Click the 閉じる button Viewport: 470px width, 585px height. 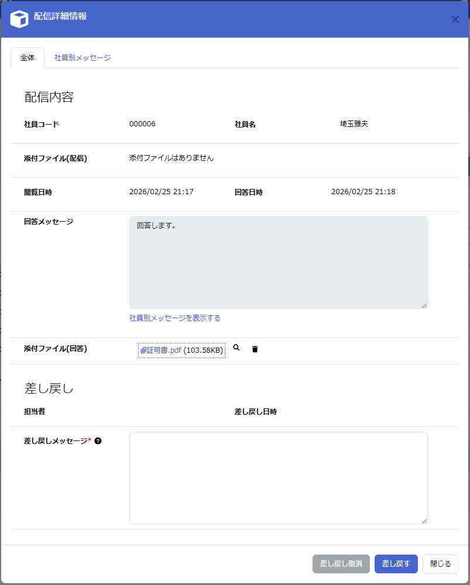440,564
